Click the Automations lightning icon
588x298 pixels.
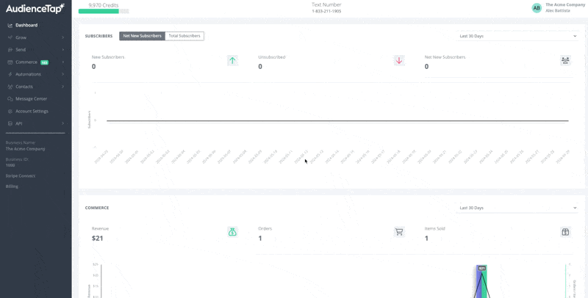(10, 75)
